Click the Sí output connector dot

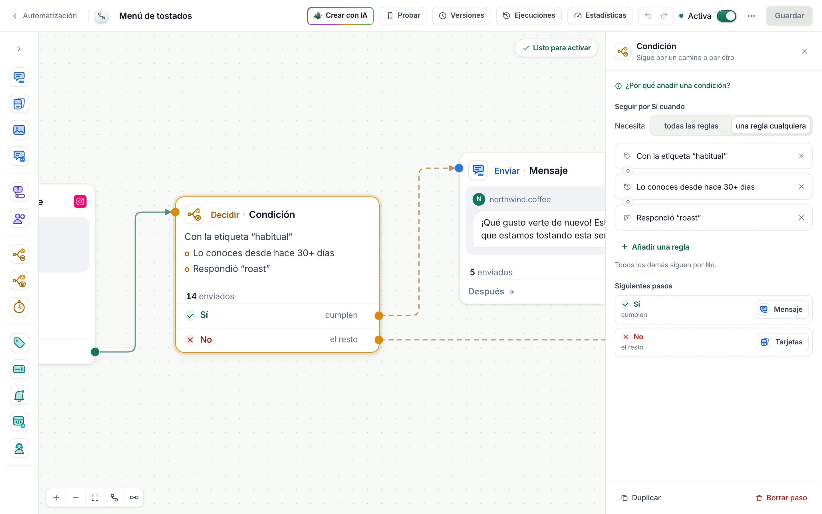click(x=379, y=316)
